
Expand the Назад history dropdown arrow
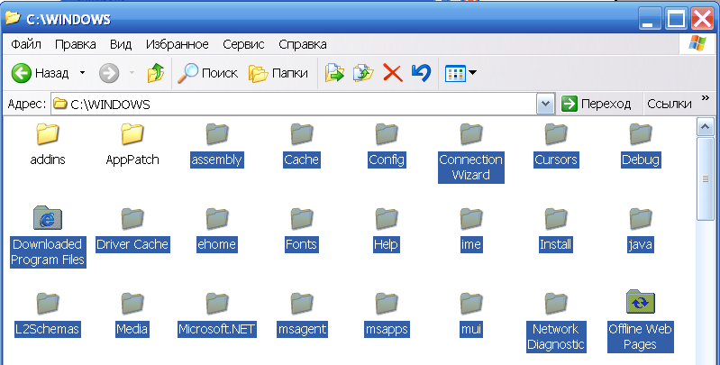(82, 72)
